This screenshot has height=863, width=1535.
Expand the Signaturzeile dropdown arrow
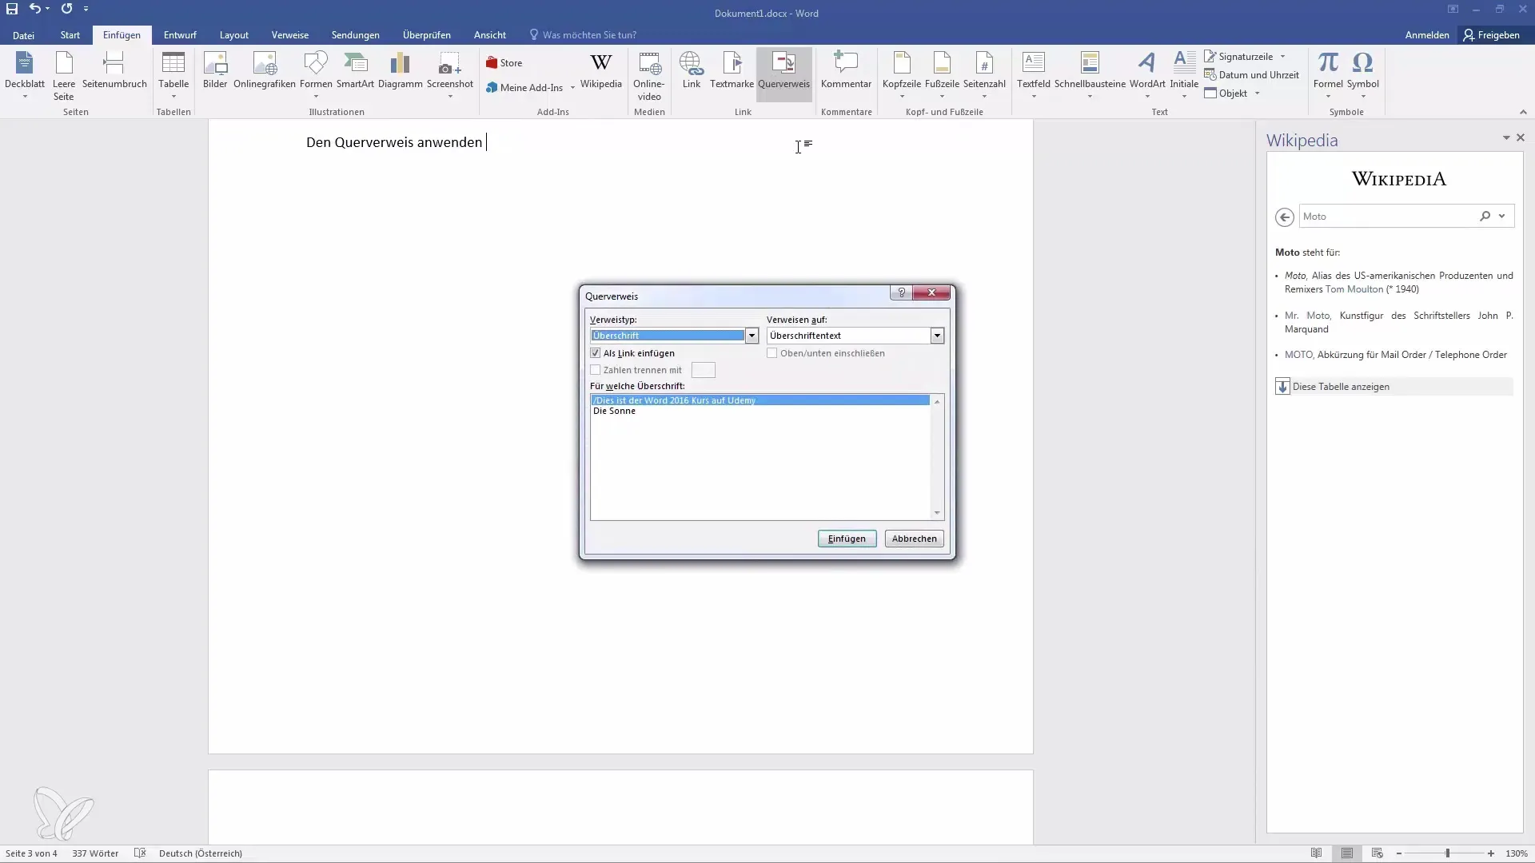[1283, 57]
